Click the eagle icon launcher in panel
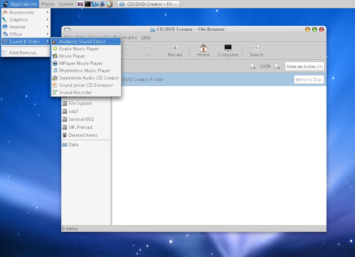The image size is (355, 257). pyautogui.click(x=102, y=4)
